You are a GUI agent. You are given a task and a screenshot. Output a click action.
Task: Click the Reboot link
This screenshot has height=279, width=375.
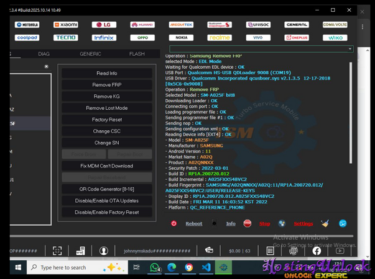[194, 224]
